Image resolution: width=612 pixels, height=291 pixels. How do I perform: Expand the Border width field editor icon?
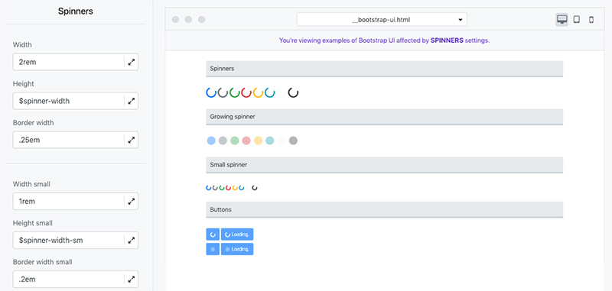[x=132, y=140]
